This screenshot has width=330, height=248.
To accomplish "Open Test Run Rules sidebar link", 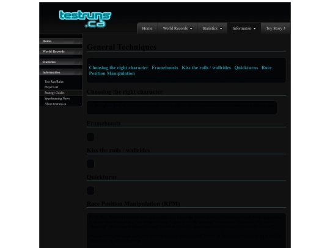I will click(x=54, y=81).
